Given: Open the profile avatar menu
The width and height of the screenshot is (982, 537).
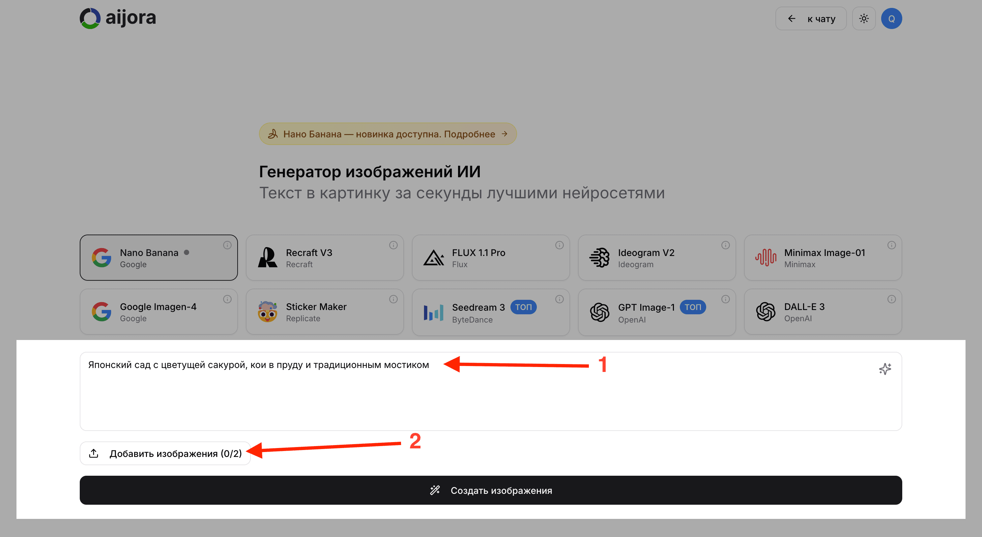Looking at the screenshot, I should (x=892, y=18).
